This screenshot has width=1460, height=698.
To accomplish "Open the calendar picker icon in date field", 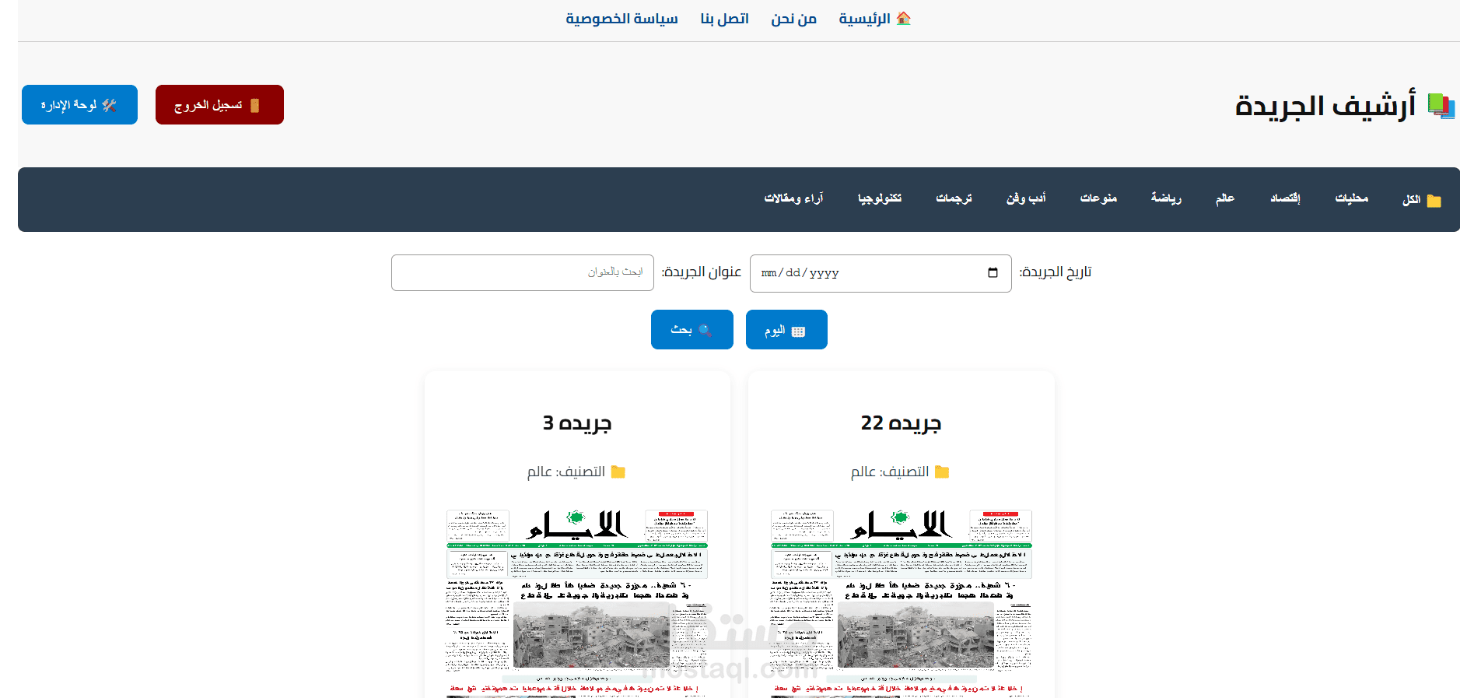I will click(x=993, y=273).
